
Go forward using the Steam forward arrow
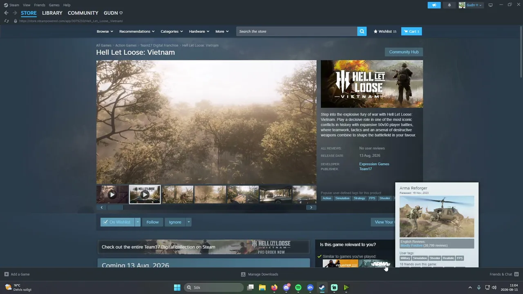15,13
